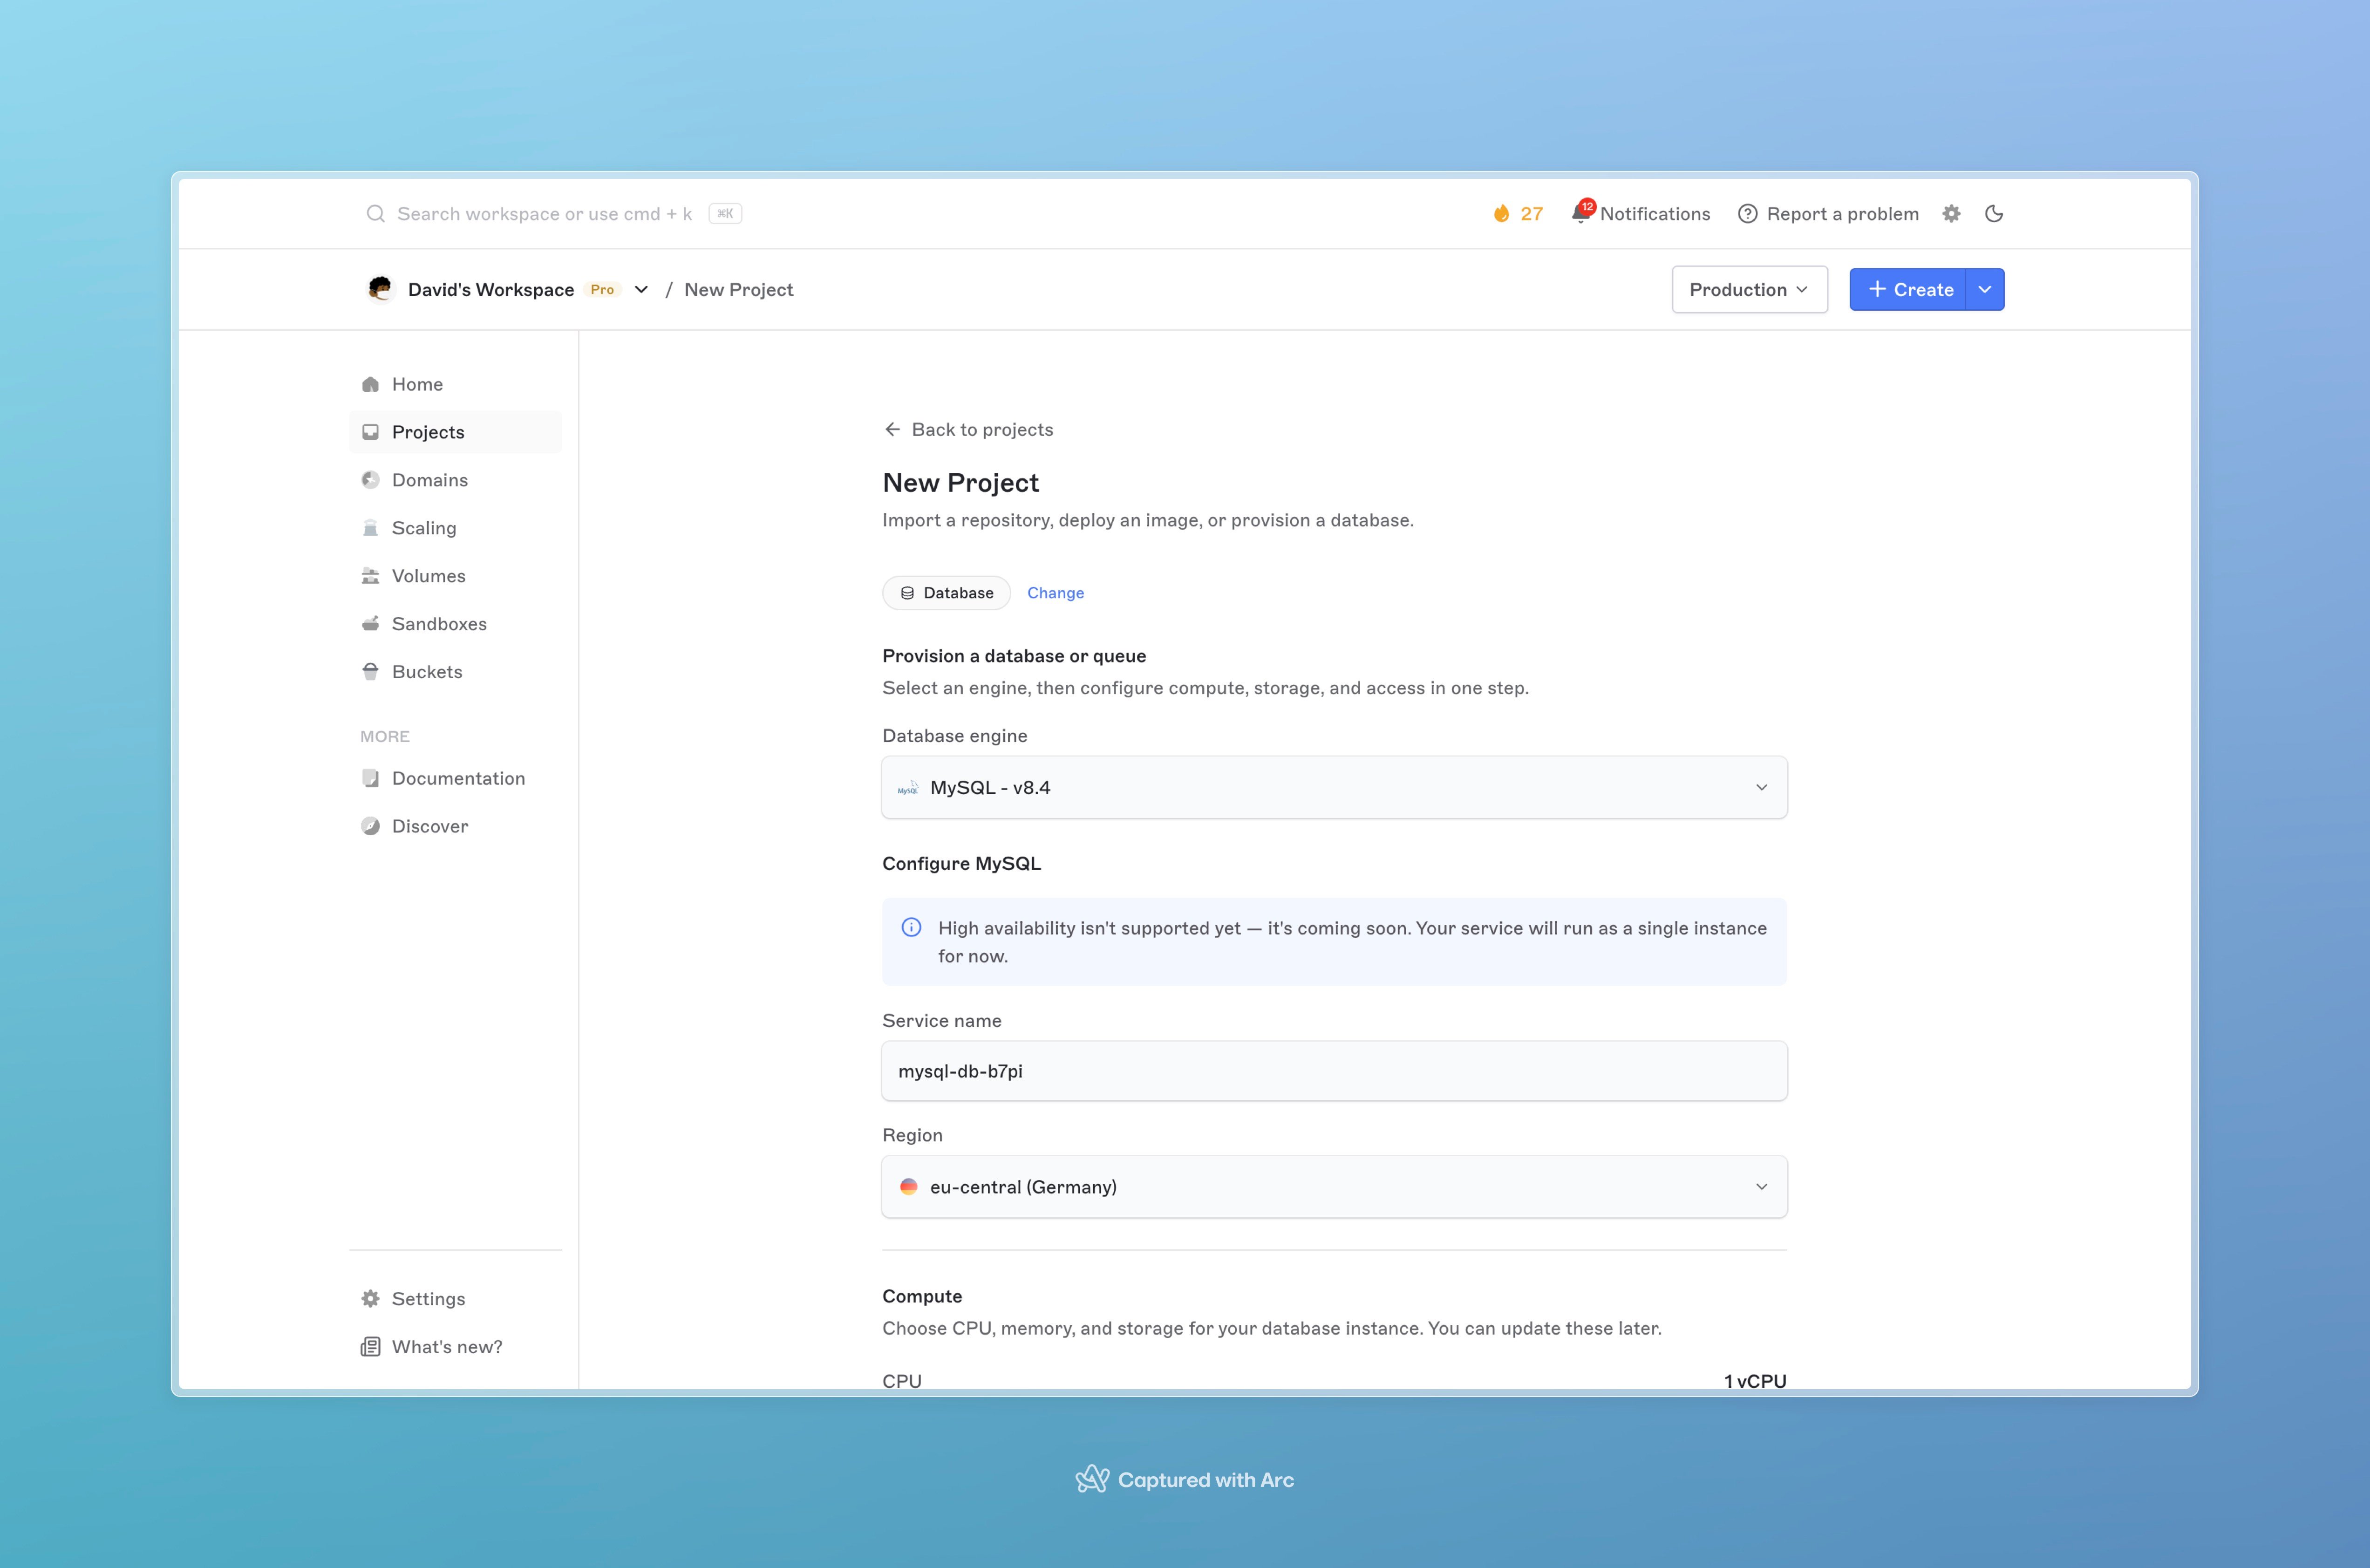Click the German flag icon in Region field

908,1187
